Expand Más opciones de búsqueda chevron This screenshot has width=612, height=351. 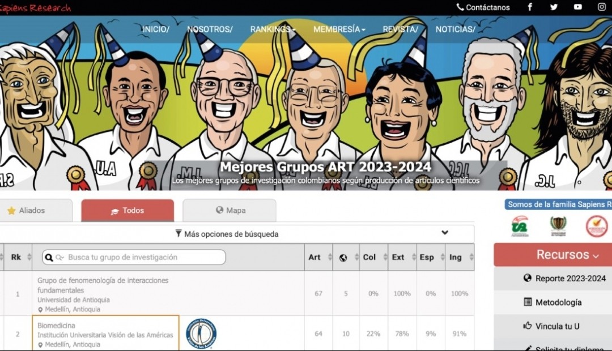(x=445, y=233)
